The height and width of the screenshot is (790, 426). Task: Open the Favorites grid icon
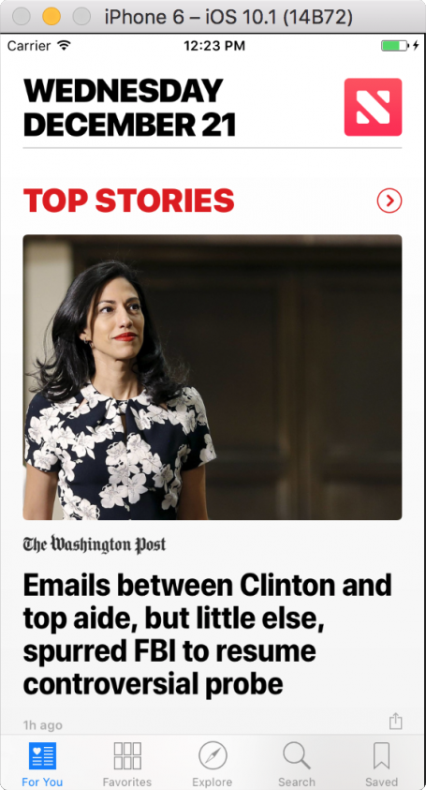click(127, 755)
